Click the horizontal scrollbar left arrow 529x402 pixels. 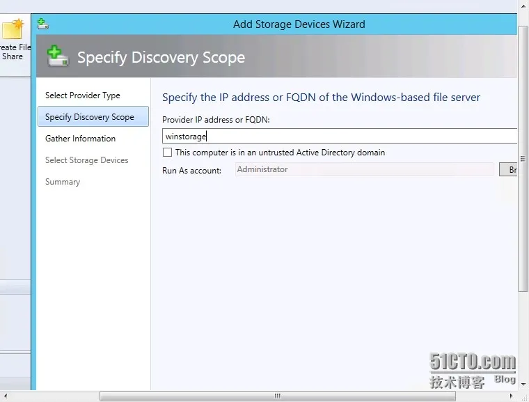pyautogui.click(x=5, y=396)
